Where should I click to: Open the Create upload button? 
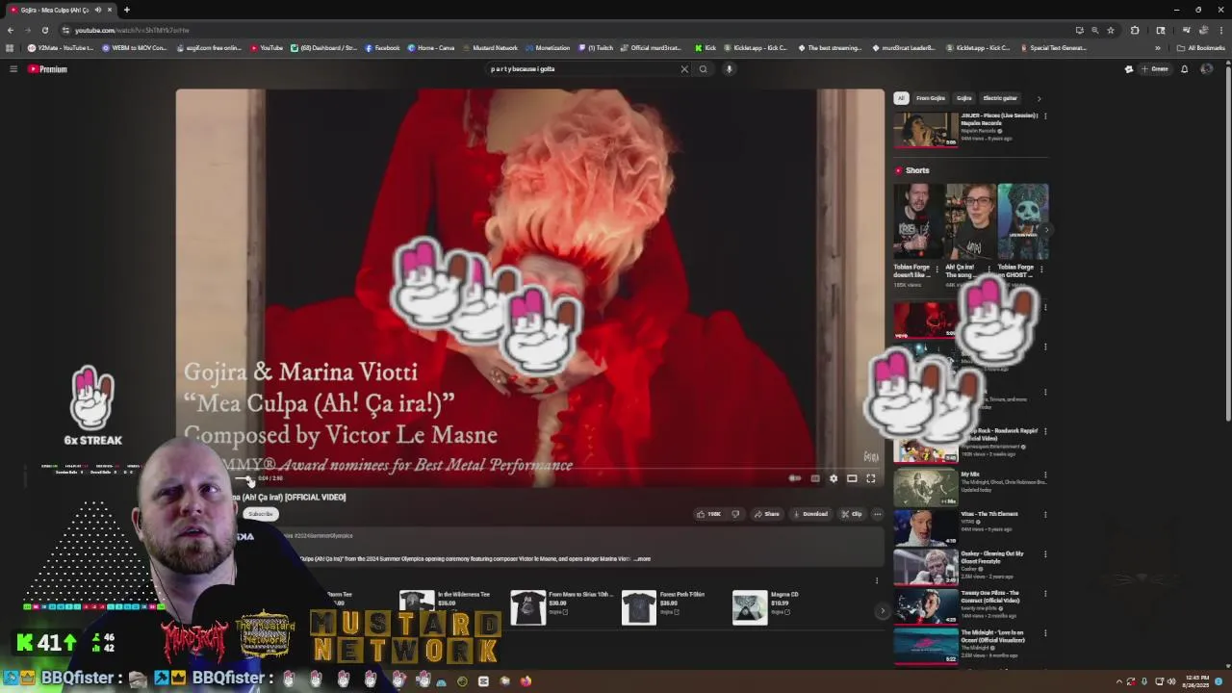[x=1154, y=69]
